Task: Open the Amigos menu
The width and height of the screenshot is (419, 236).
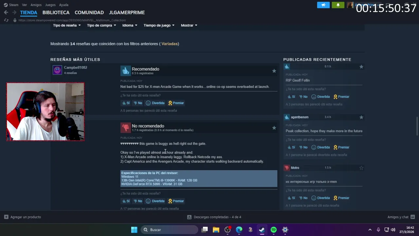Action: point(36,5)
